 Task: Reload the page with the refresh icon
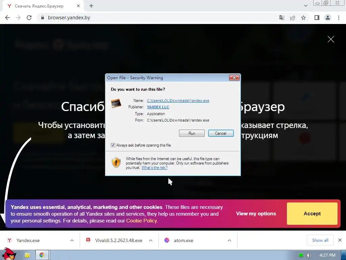coord(29,18)
